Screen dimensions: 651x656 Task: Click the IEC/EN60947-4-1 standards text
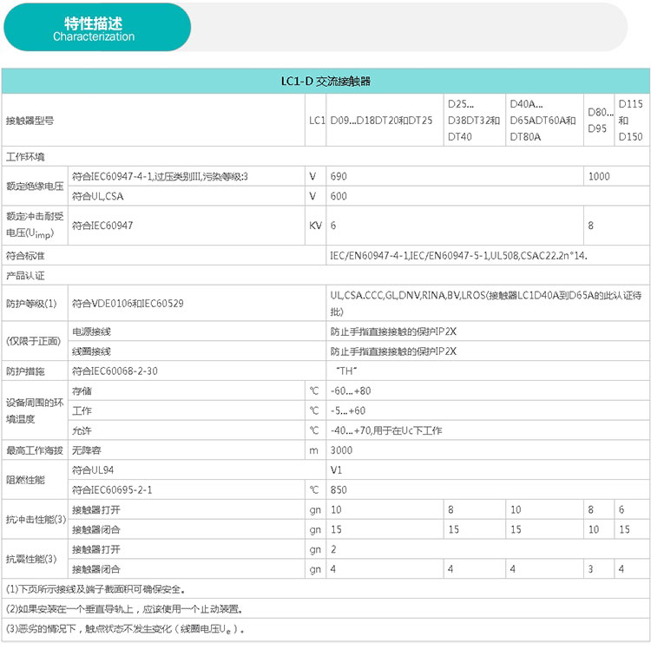458,256
